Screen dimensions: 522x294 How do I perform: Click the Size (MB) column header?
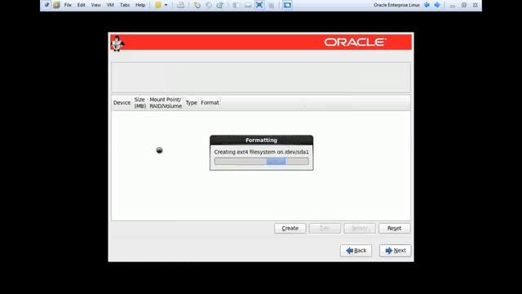pos(139,103)
